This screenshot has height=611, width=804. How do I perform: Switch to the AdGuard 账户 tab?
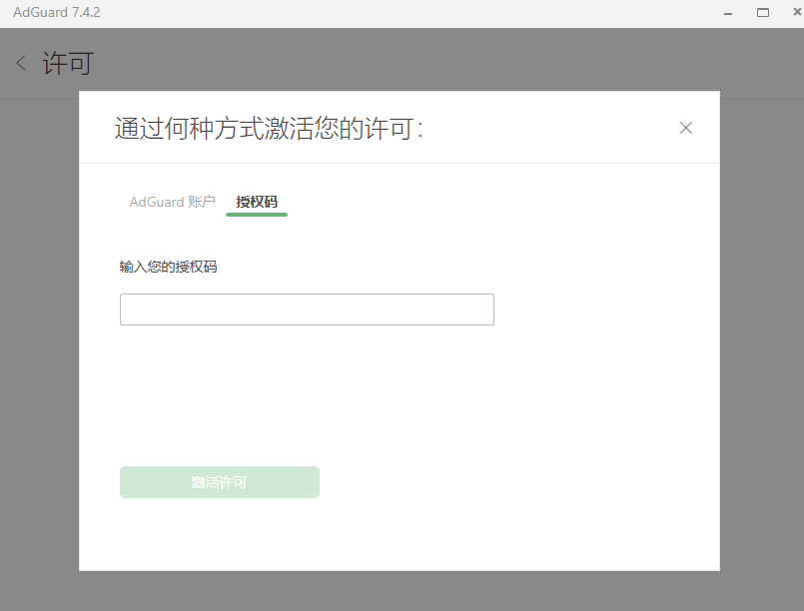coord(172,202)
